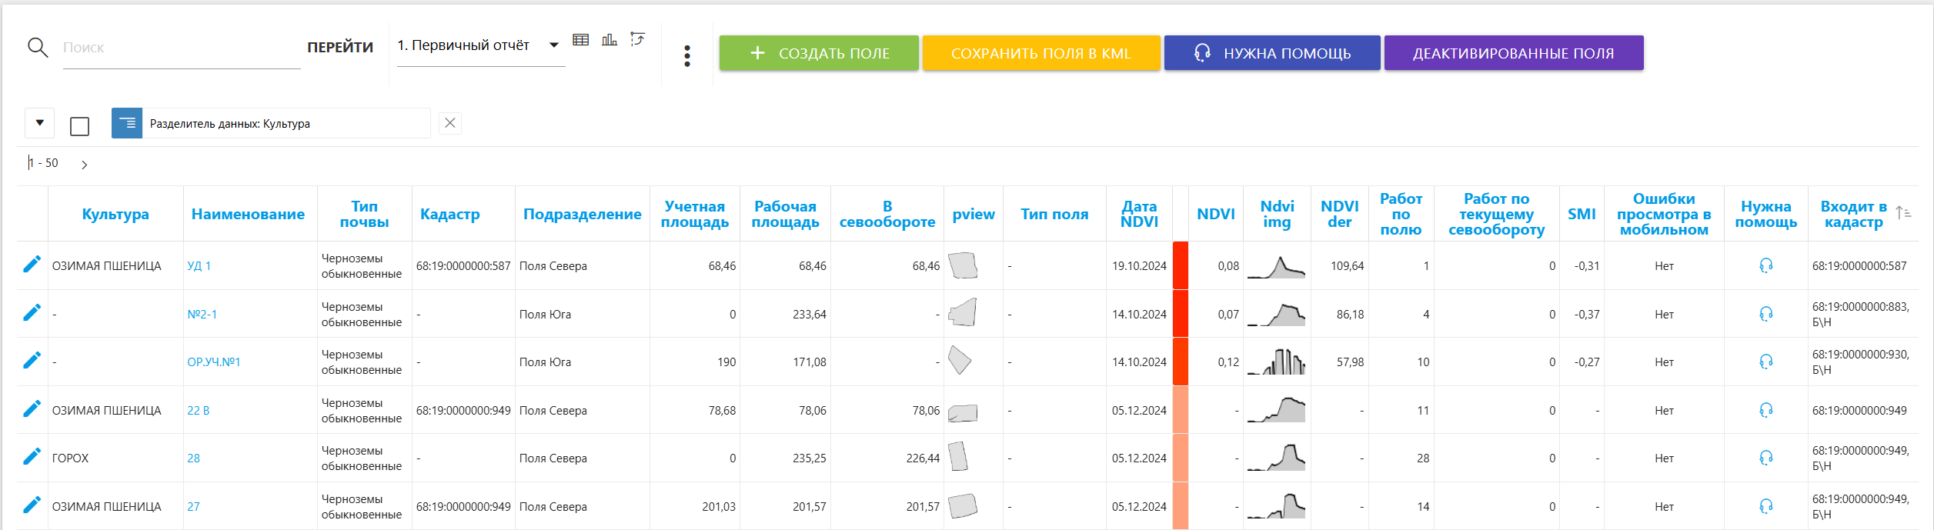Click the blue data separator icon
The width and height of the screenshot is (1934, 530).
click(127, 123)
